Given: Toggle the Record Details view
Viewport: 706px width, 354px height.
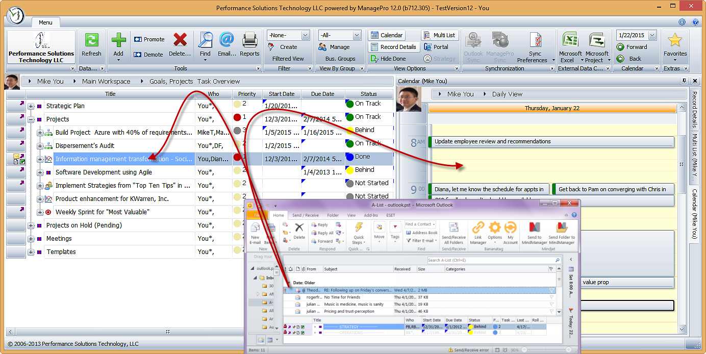Looking at the screenshot, I should pos(393,47).
